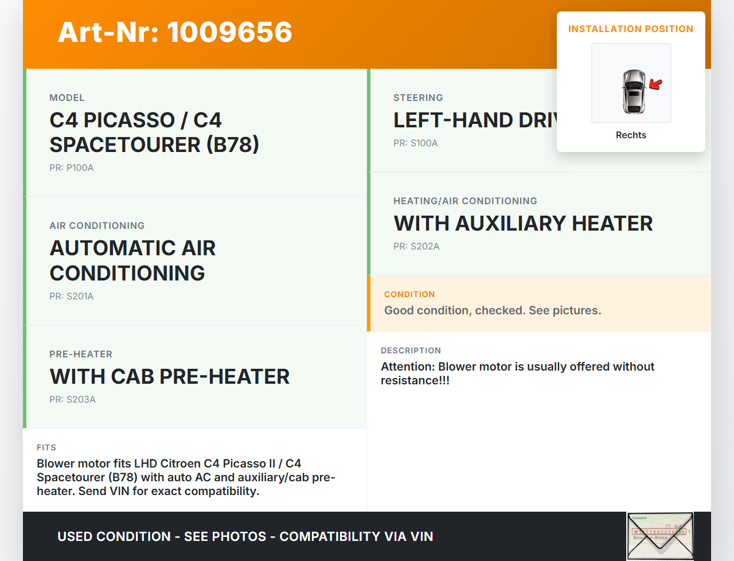The width and height of the screenshot is (734, 561).
Task: Click the Used Condition footer banner text
Action: [245, 537]
